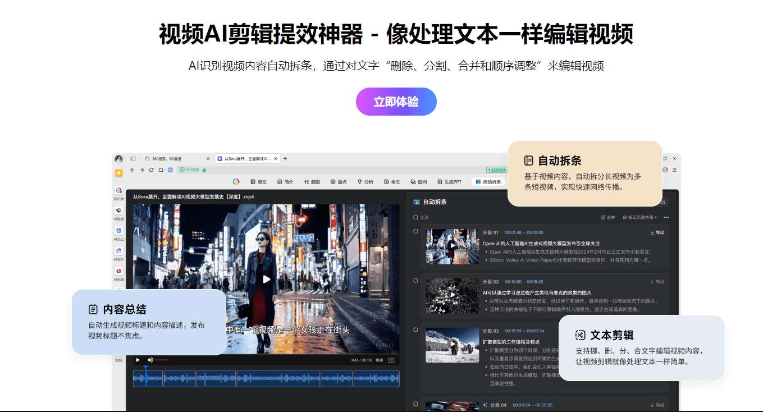Click the time range 00:20:34 – 00:28:55
Image resolution: width=763 pixels, height=412 pixels.
(x=533, y=405)
